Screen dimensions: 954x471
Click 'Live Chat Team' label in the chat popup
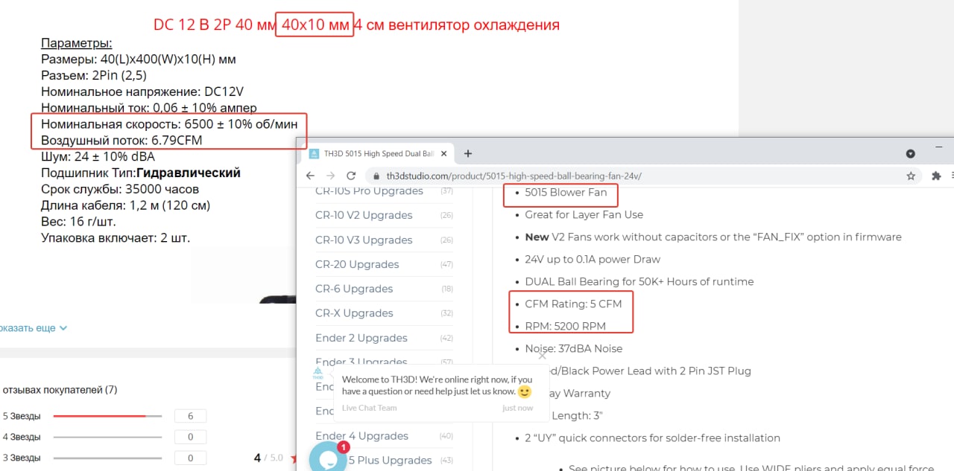coord(370,408)
